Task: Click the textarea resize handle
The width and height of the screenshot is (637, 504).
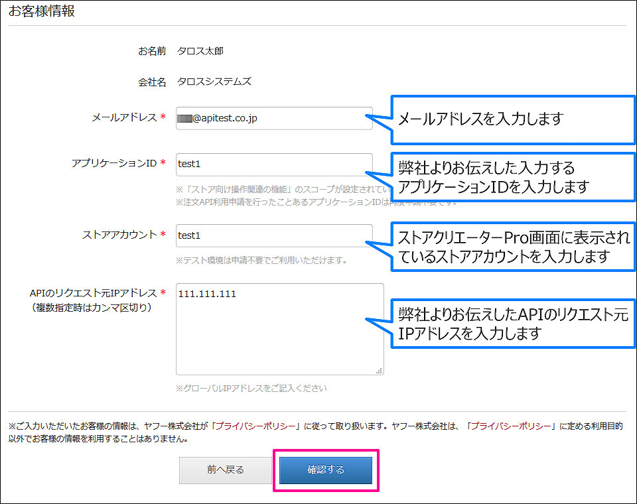Action: pos(380,371)
